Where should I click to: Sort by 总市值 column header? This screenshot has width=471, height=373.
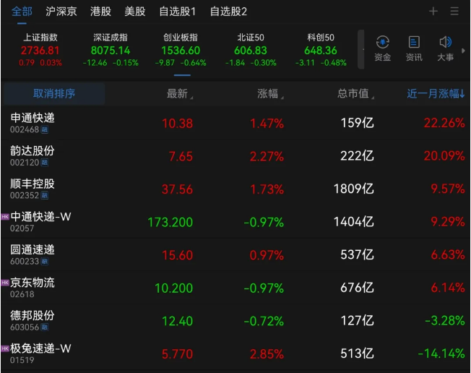pyautogui.click(x=355, y=94)
